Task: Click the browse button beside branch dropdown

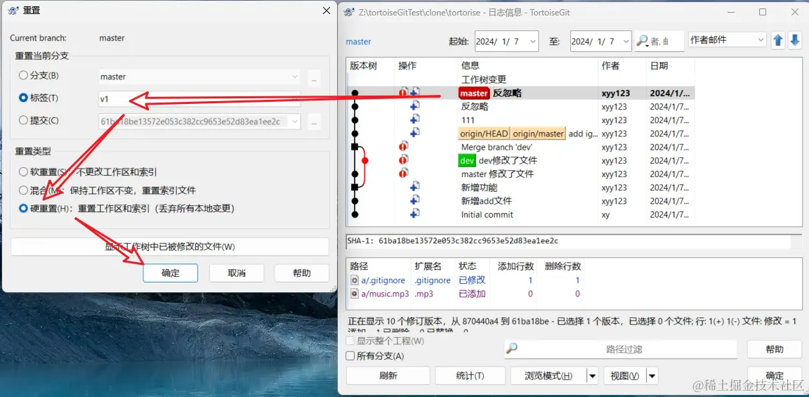Action: 314,79
